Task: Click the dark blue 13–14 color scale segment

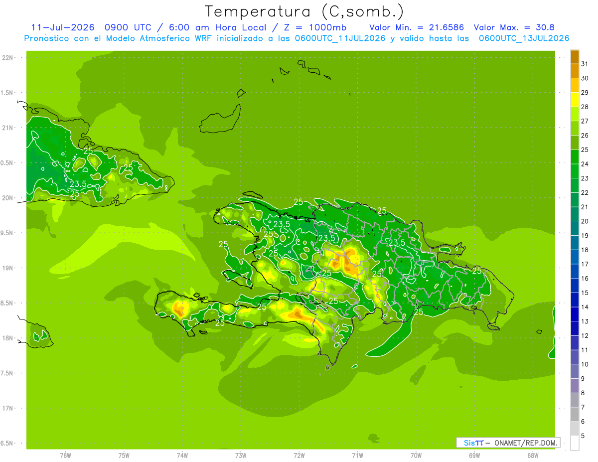Action: pos(575,314)
